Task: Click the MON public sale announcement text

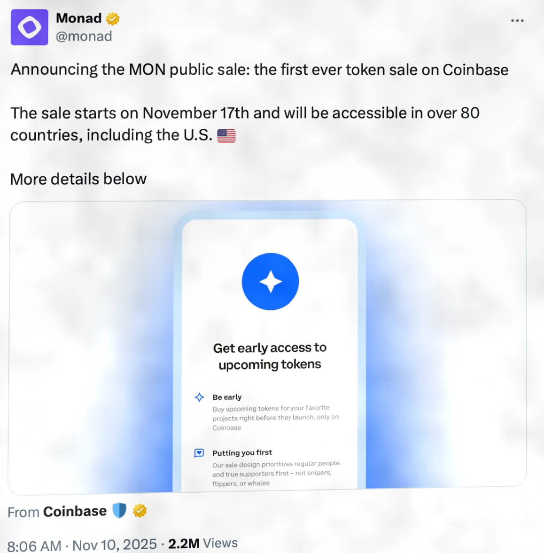Action: click(x=259, y=70)
